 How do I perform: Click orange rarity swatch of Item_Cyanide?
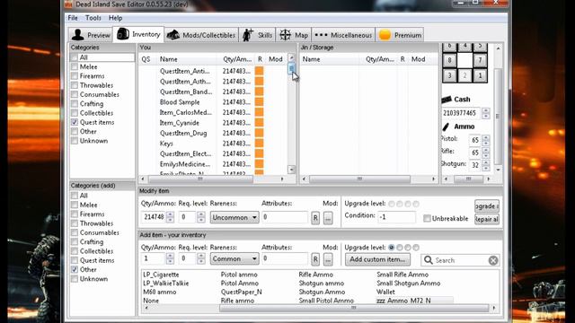[x=260, y=123]
